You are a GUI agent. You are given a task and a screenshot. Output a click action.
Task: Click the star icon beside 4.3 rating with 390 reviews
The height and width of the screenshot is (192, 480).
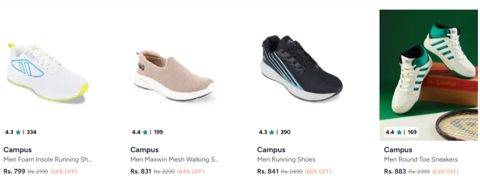pos(272,132)
